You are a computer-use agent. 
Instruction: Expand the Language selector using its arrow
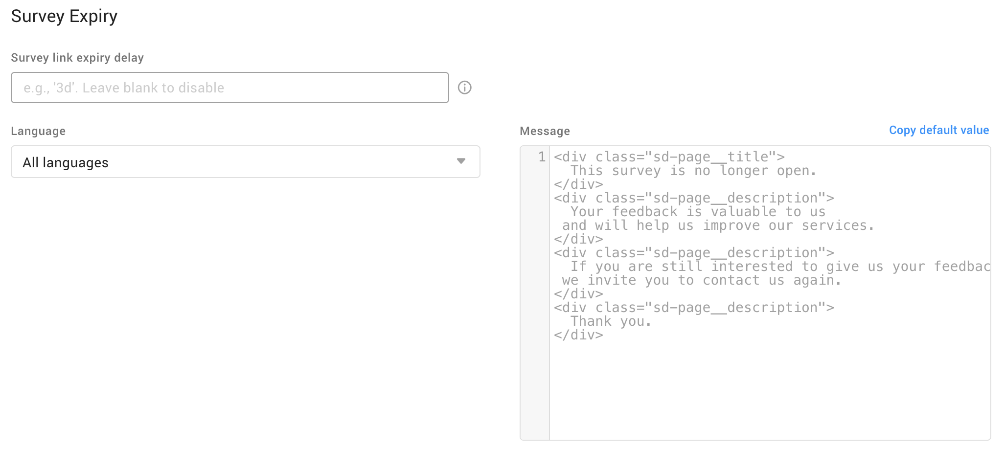click(x=460, y=161)
